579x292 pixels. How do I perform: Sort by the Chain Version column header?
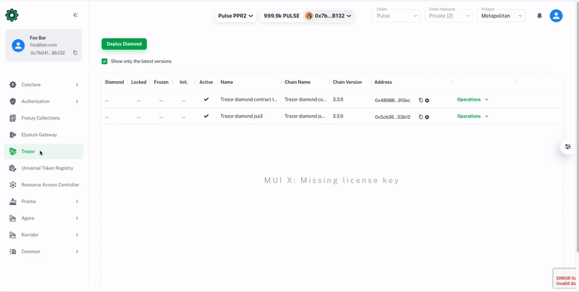347,83
